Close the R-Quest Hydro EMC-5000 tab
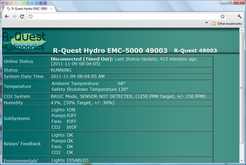 (51, 9)
